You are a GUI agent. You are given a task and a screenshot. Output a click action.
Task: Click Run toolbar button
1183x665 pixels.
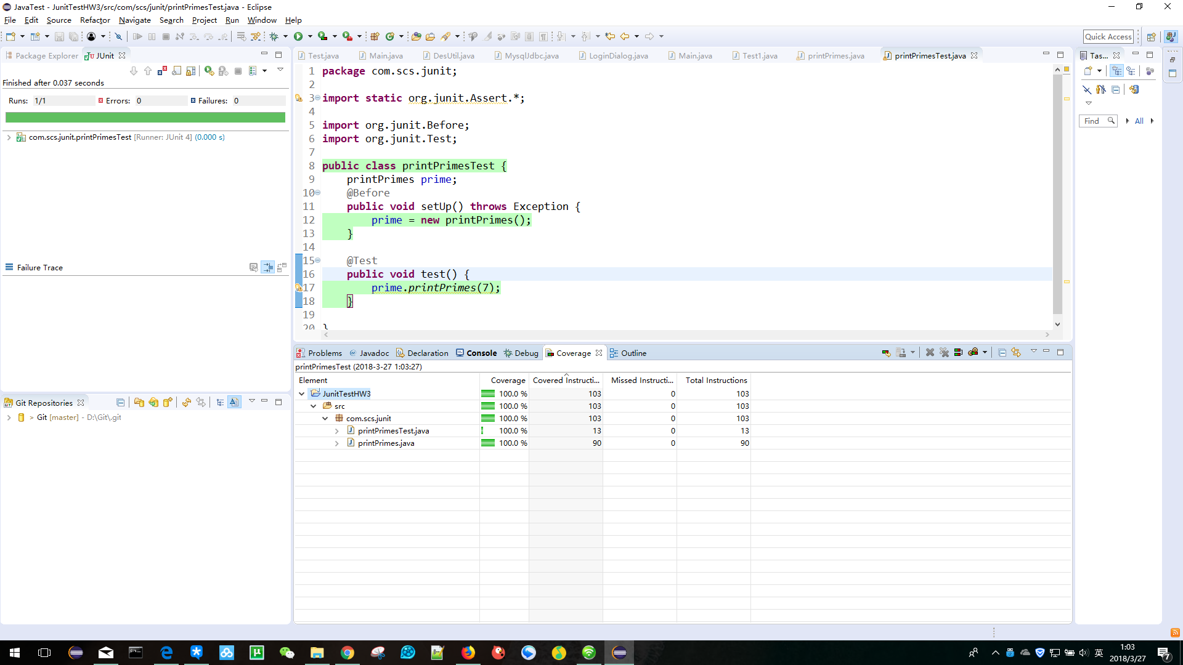[x=298, y=36]
